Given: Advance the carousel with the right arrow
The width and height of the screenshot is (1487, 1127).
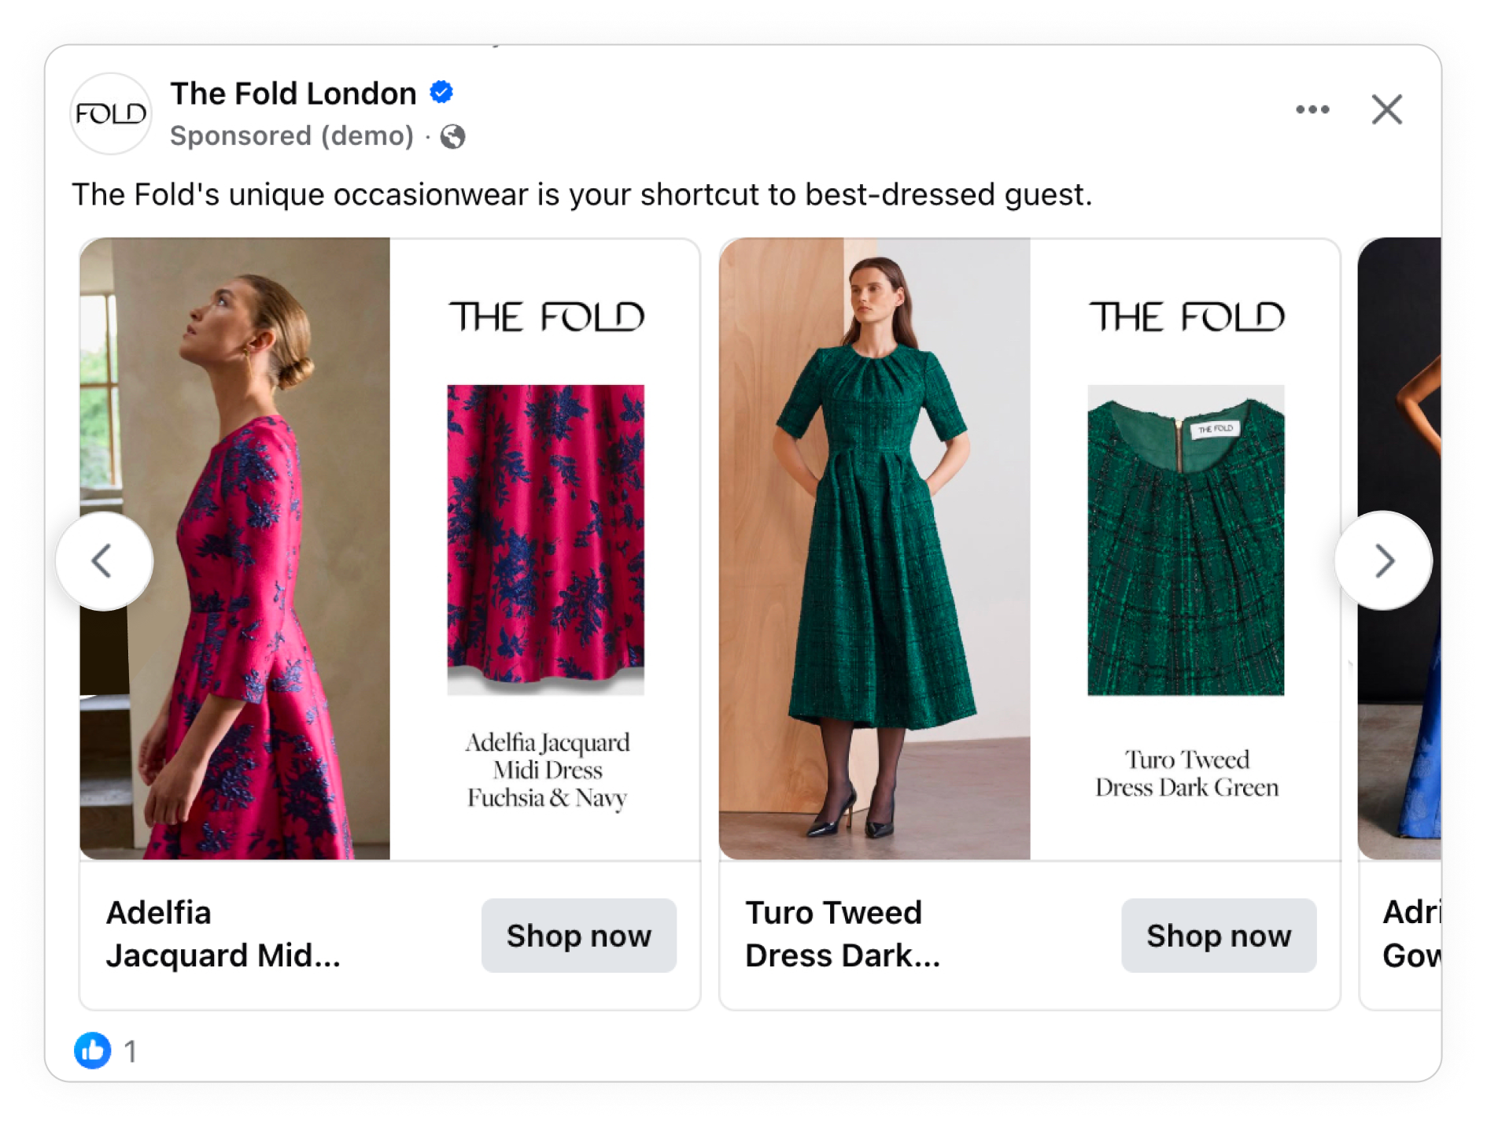Looking at the screenshot, I should coord(1383,560).
